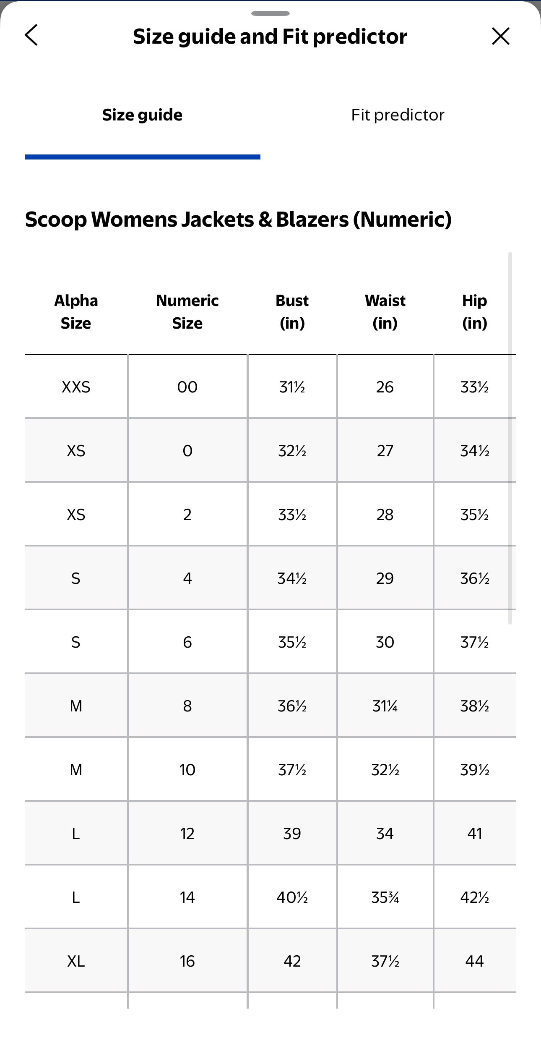Click the Alpha Size column header
Image resolution: width=541 pixels, height=1051 pixels.
point(76,312)
